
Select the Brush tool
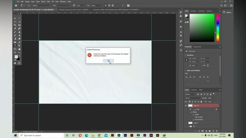15,32
